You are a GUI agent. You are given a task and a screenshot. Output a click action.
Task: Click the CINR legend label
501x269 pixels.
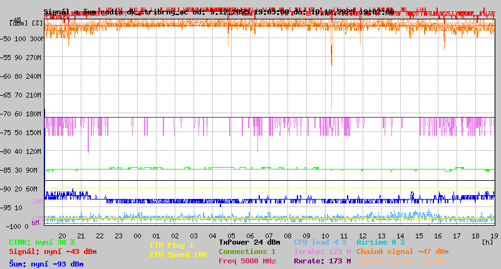(x=42, y=242)
